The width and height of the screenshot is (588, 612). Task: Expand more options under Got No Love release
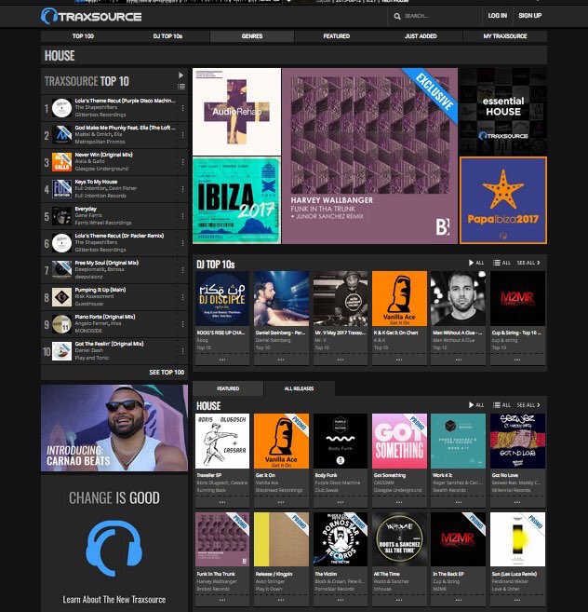(517, 502)
